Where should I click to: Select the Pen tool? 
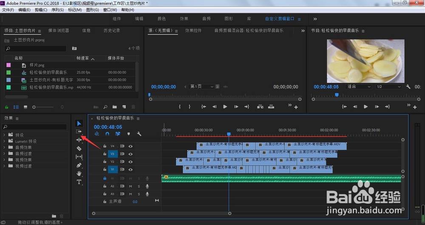79,165
